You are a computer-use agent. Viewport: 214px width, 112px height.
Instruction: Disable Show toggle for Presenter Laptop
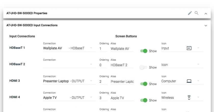point(144,84)
